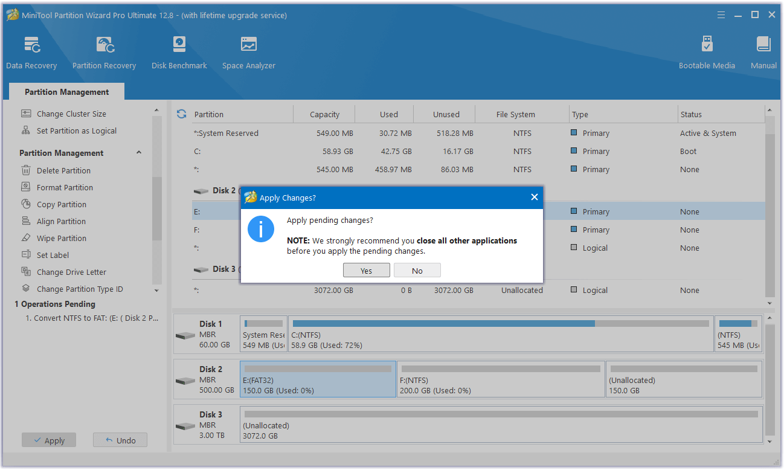Select the Partition Management tab
This screenshot has width=784, height=470.
coord(67,92)
